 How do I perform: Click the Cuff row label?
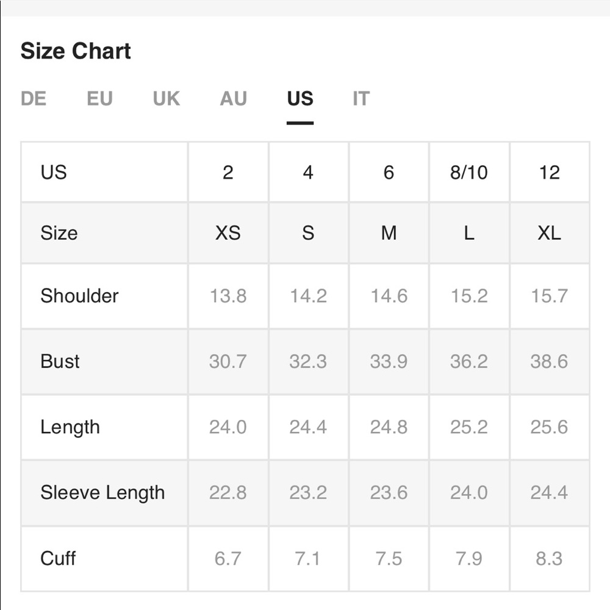click(x=58, y=558)
